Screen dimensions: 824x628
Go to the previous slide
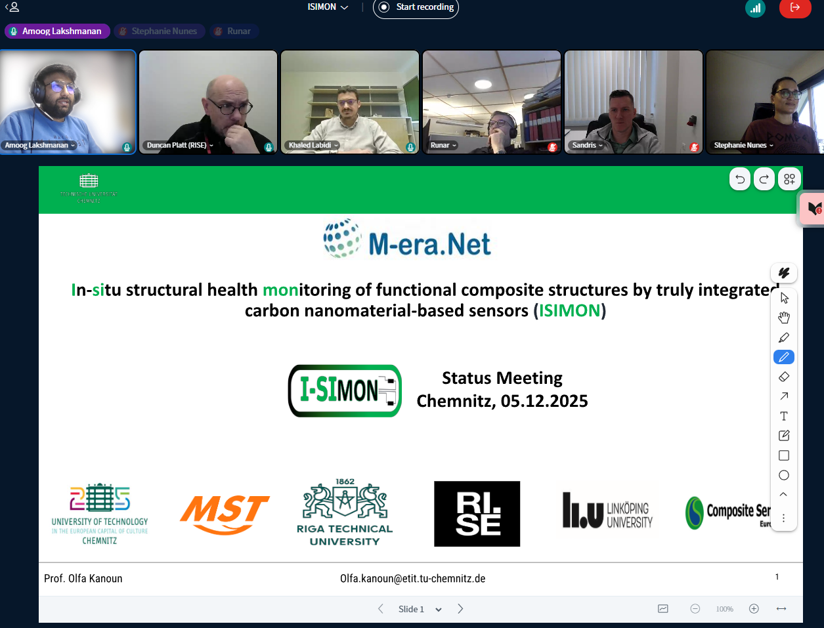point(381,609)
